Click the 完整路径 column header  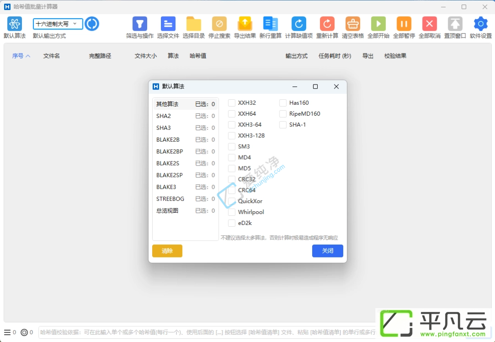[100, 56]
